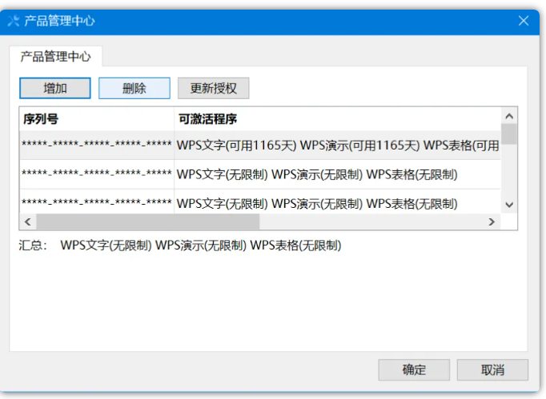The image size is (546, 399).
Task: Click the horizontal scrollbar right arrow
Action: pyautogui.click(x=492, y=221)
